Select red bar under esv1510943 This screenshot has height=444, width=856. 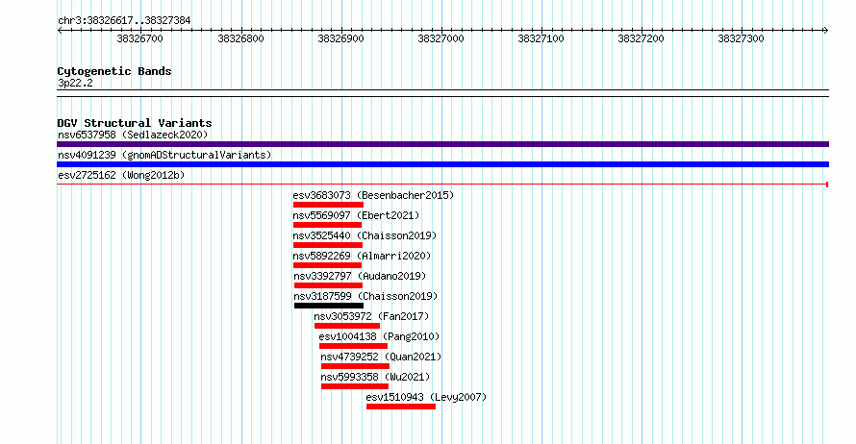401,407
